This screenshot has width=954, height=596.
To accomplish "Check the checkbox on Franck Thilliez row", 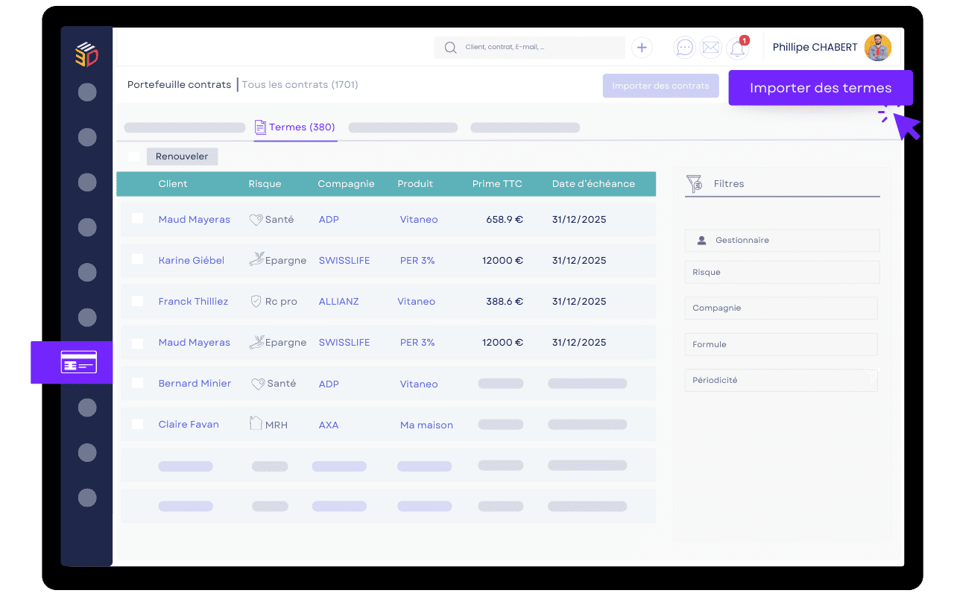I will pyautogui.click(x=137, y=301).
